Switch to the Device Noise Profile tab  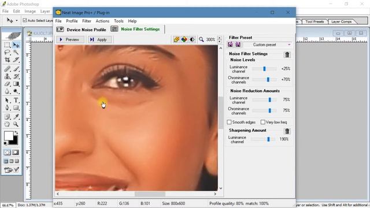(82, 29)
